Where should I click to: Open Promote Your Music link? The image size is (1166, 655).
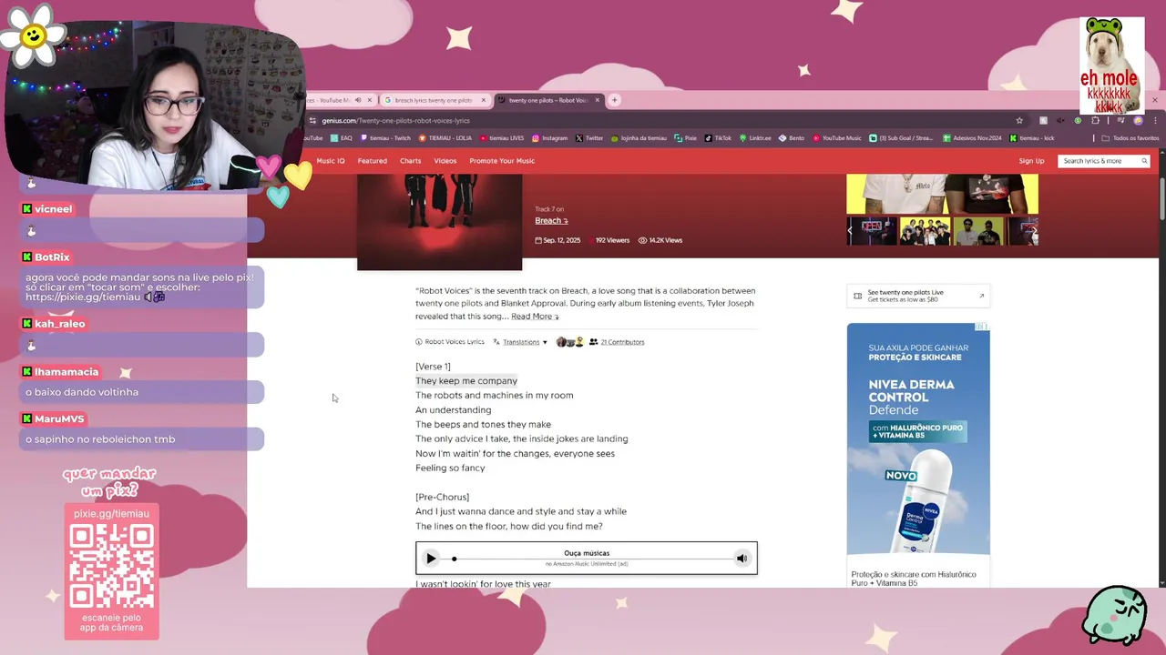tap(502, 161)
